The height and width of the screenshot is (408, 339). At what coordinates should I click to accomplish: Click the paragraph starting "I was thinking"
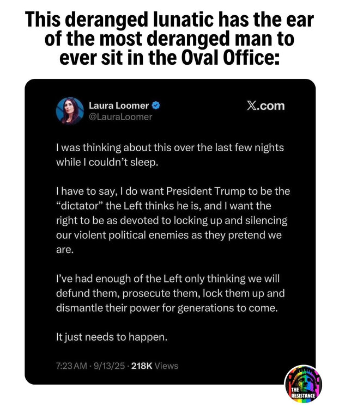169,155
